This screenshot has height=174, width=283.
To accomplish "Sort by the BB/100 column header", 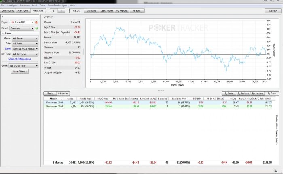I will [x=197, y=99].
